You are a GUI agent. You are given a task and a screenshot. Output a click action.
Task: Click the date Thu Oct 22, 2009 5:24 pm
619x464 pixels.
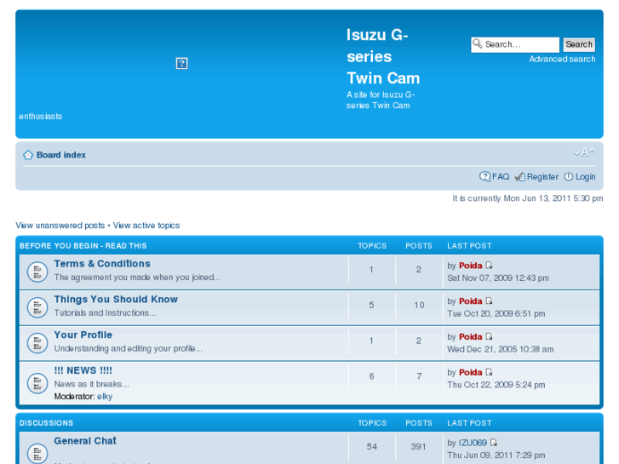[x=496, y=385]
